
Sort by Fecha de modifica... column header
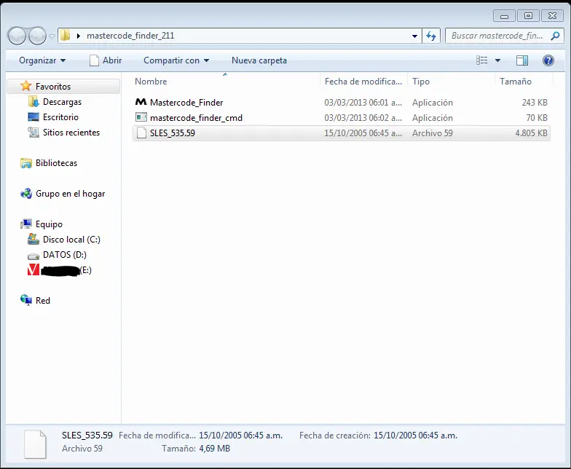point(363,82)
